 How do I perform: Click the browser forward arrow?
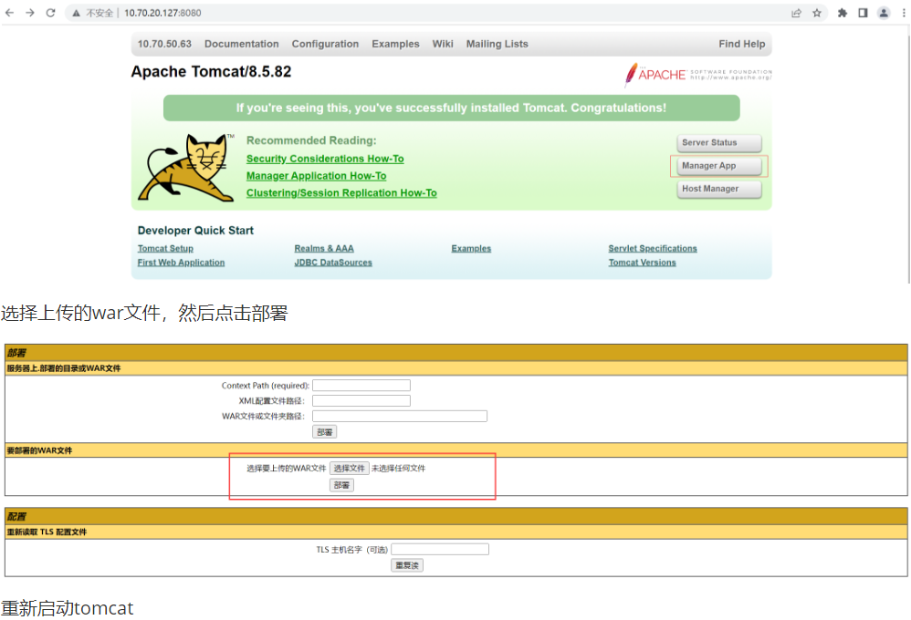point(29,13)
